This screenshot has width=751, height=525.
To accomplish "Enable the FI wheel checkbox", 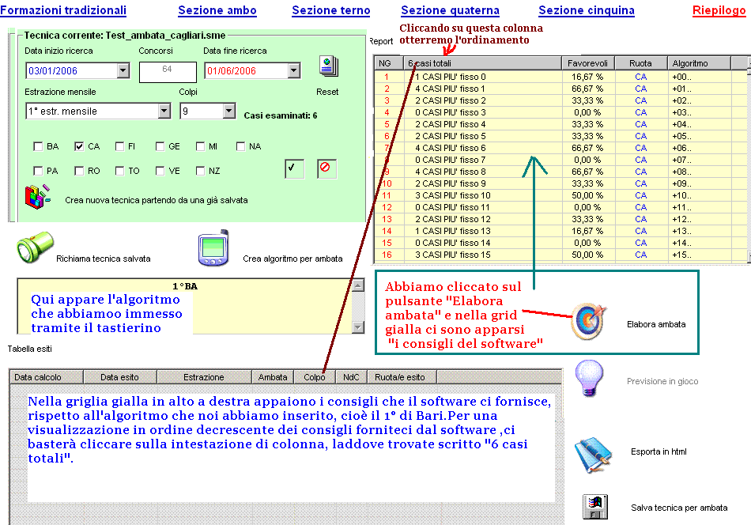I will coord(119,146).
